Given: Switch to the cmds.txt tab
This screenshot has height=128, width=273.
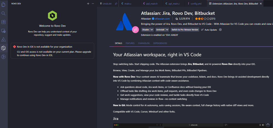Looking at the screenshot, I should [107, 4].
